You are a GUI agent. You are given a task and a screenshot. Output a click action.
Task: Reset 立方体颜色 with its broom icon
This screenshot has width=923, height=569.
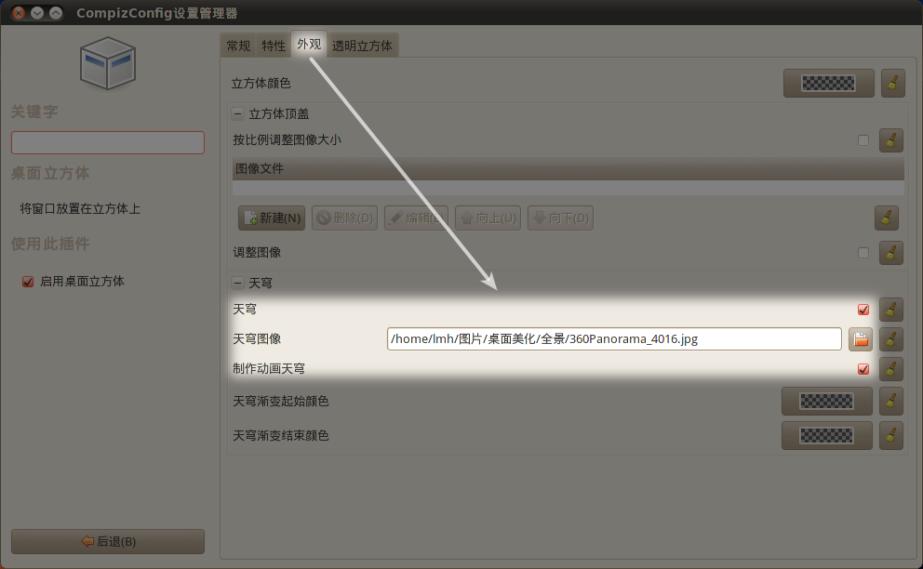(892, 83)
